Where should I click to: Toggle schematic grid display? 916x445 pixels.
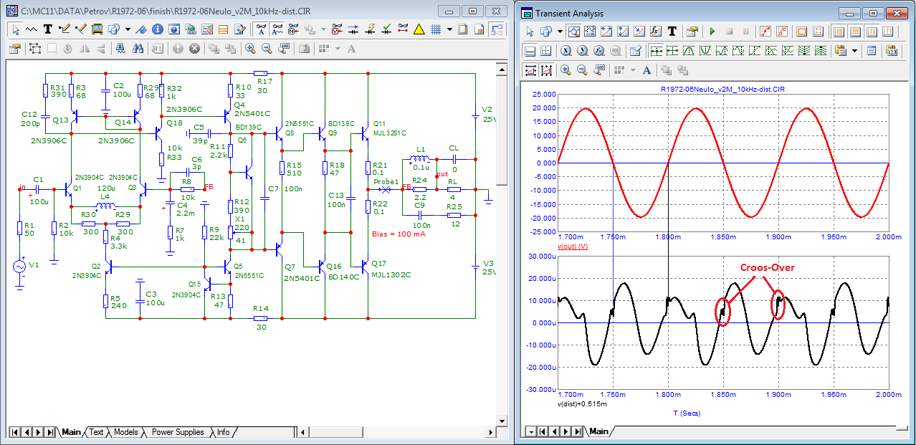[x=435, y=29]
